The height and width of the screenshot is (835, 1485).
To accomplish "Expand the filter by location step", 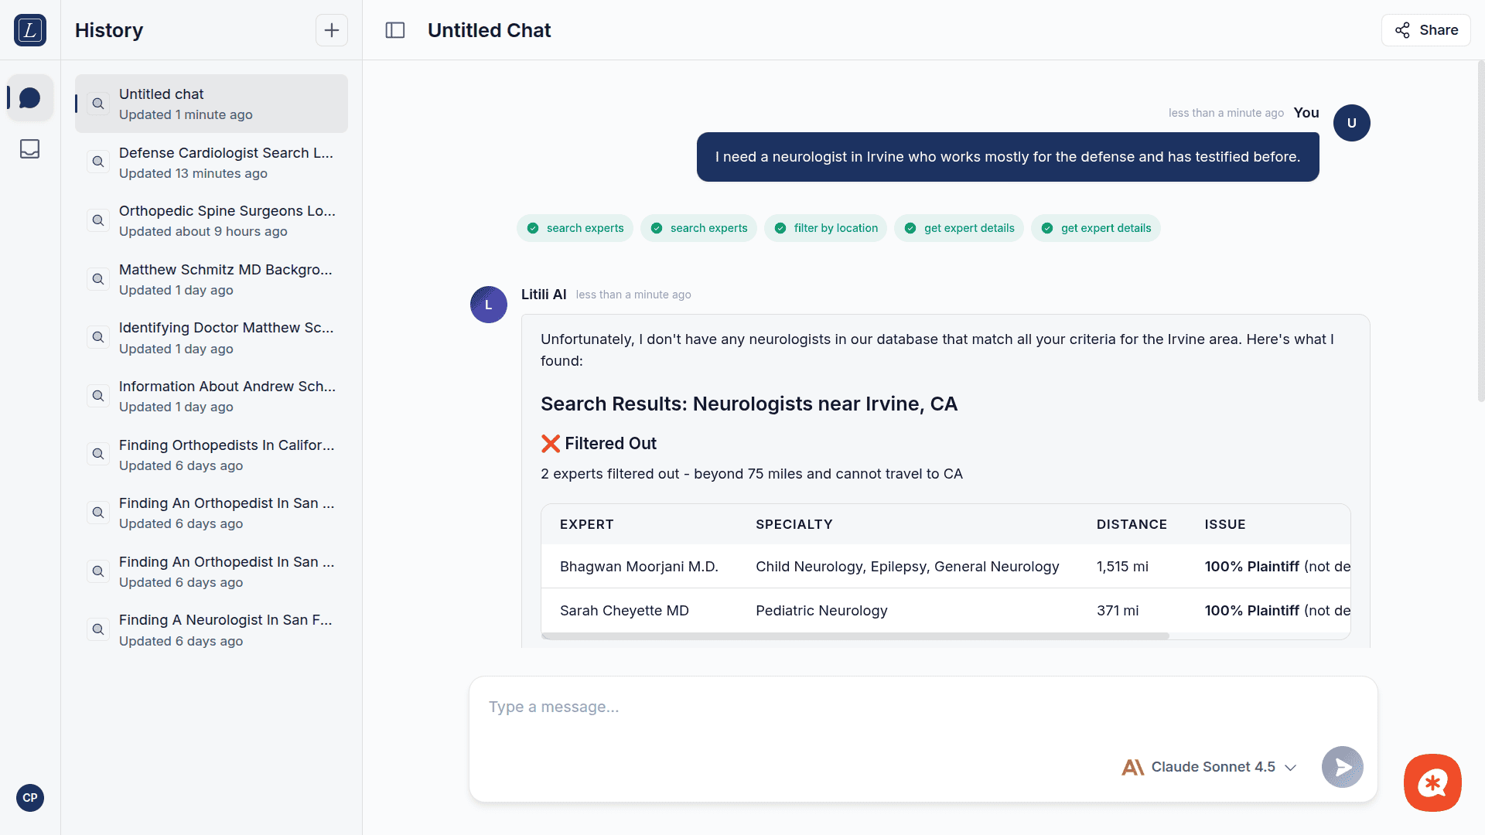I will pyautogui.click(x=825, y=228).
